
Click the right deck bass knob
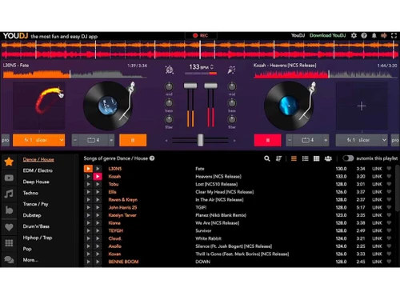pos(232,103)
